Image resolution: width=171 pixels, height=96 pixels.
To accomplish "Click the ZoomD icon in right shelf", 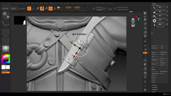I will (x=145, y=69).
